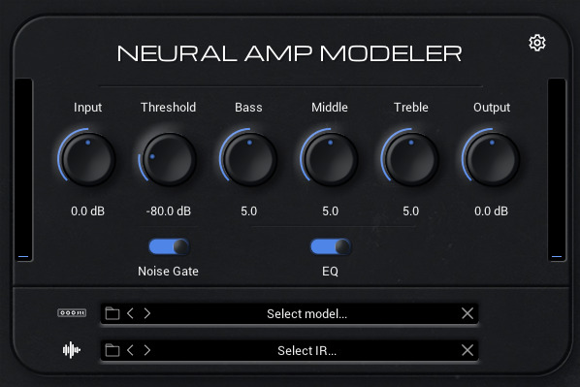
Task: Click the Input label text
Action: tap(87, 108)
